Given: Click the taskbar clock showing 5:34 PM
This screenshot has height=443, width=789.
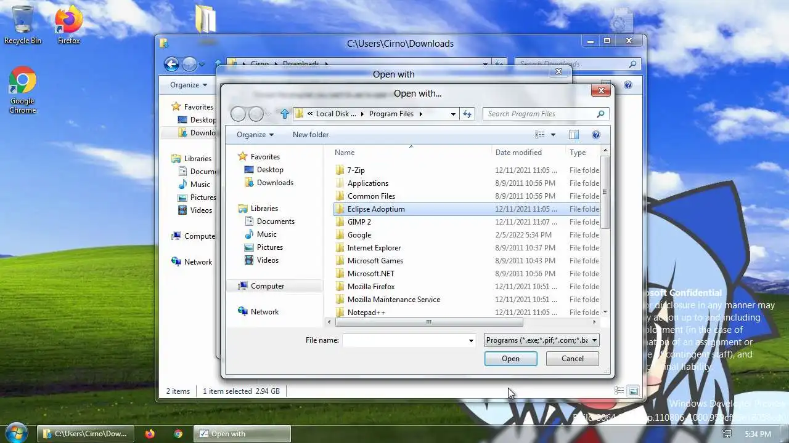Looking at the screenshot, I should pos(758,434).
